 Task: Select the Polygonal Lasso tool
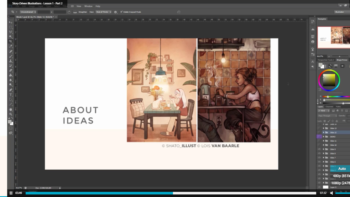tap(11, 32)
